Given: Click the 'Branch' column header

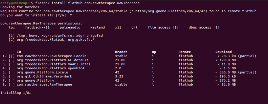Looking at the screenshot, I should coord(121,52).
